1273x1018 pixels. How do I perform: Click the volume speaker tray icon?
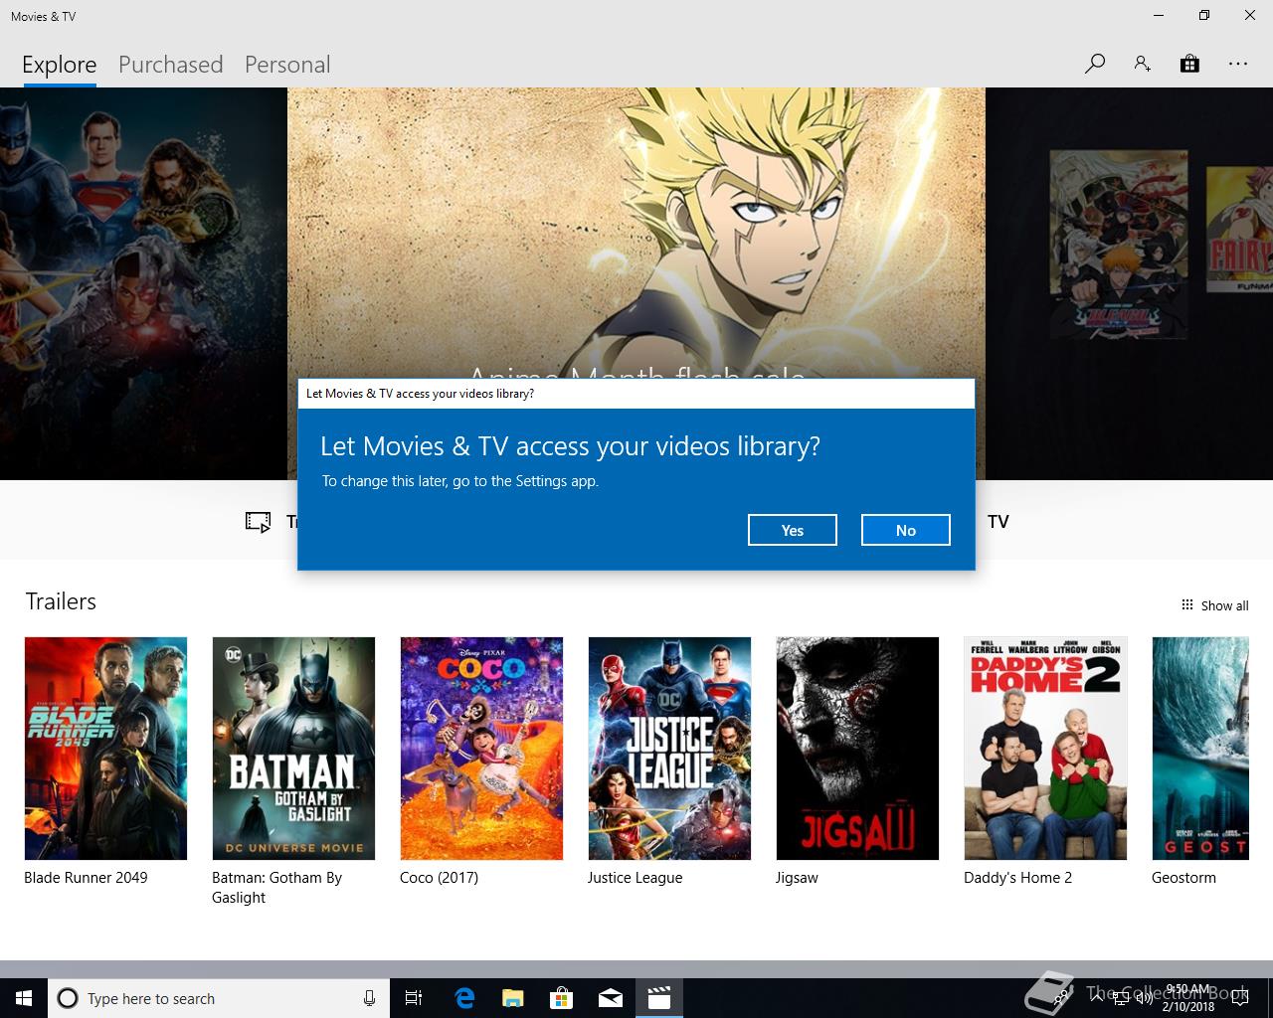1145,998
